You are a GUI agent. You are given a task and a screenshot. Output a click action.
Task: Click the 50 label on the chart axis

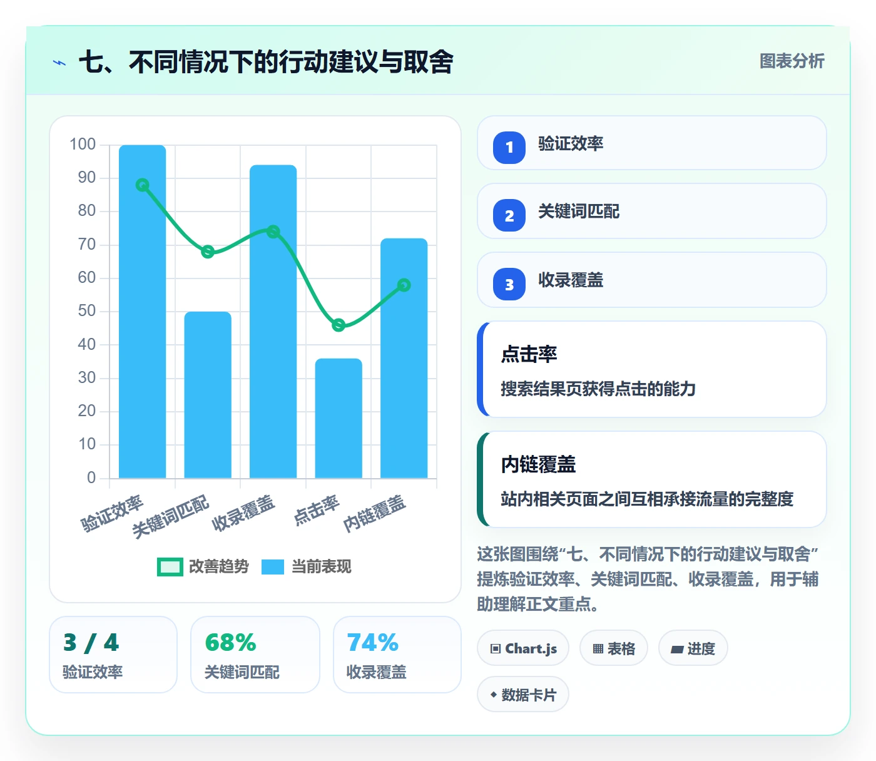(87, 311)
